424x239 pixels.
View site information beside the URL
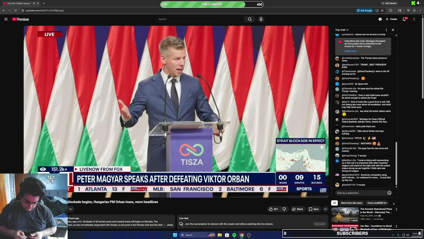(23, 10)
